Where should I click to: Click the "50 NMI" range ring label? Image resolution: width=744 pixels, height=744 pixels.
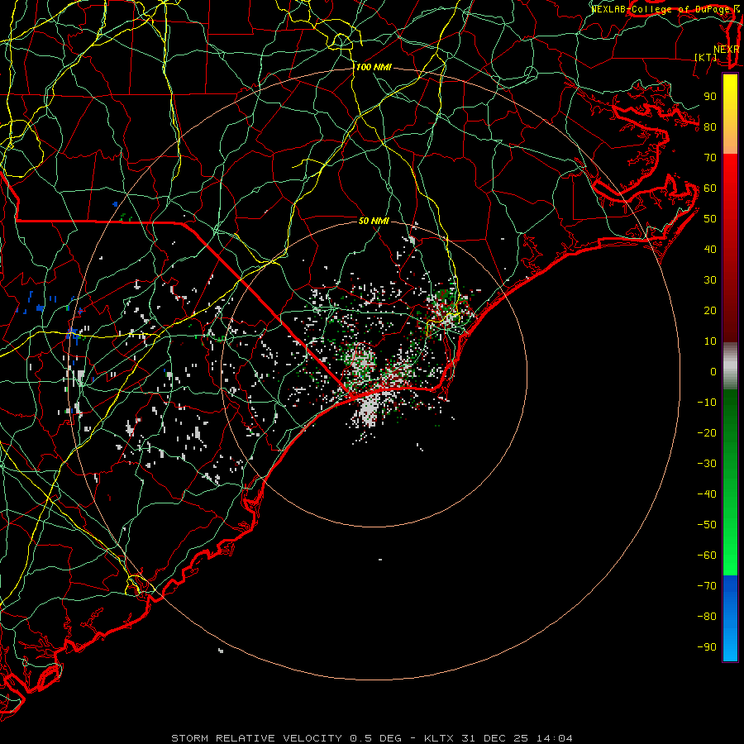tap(374, 221)
